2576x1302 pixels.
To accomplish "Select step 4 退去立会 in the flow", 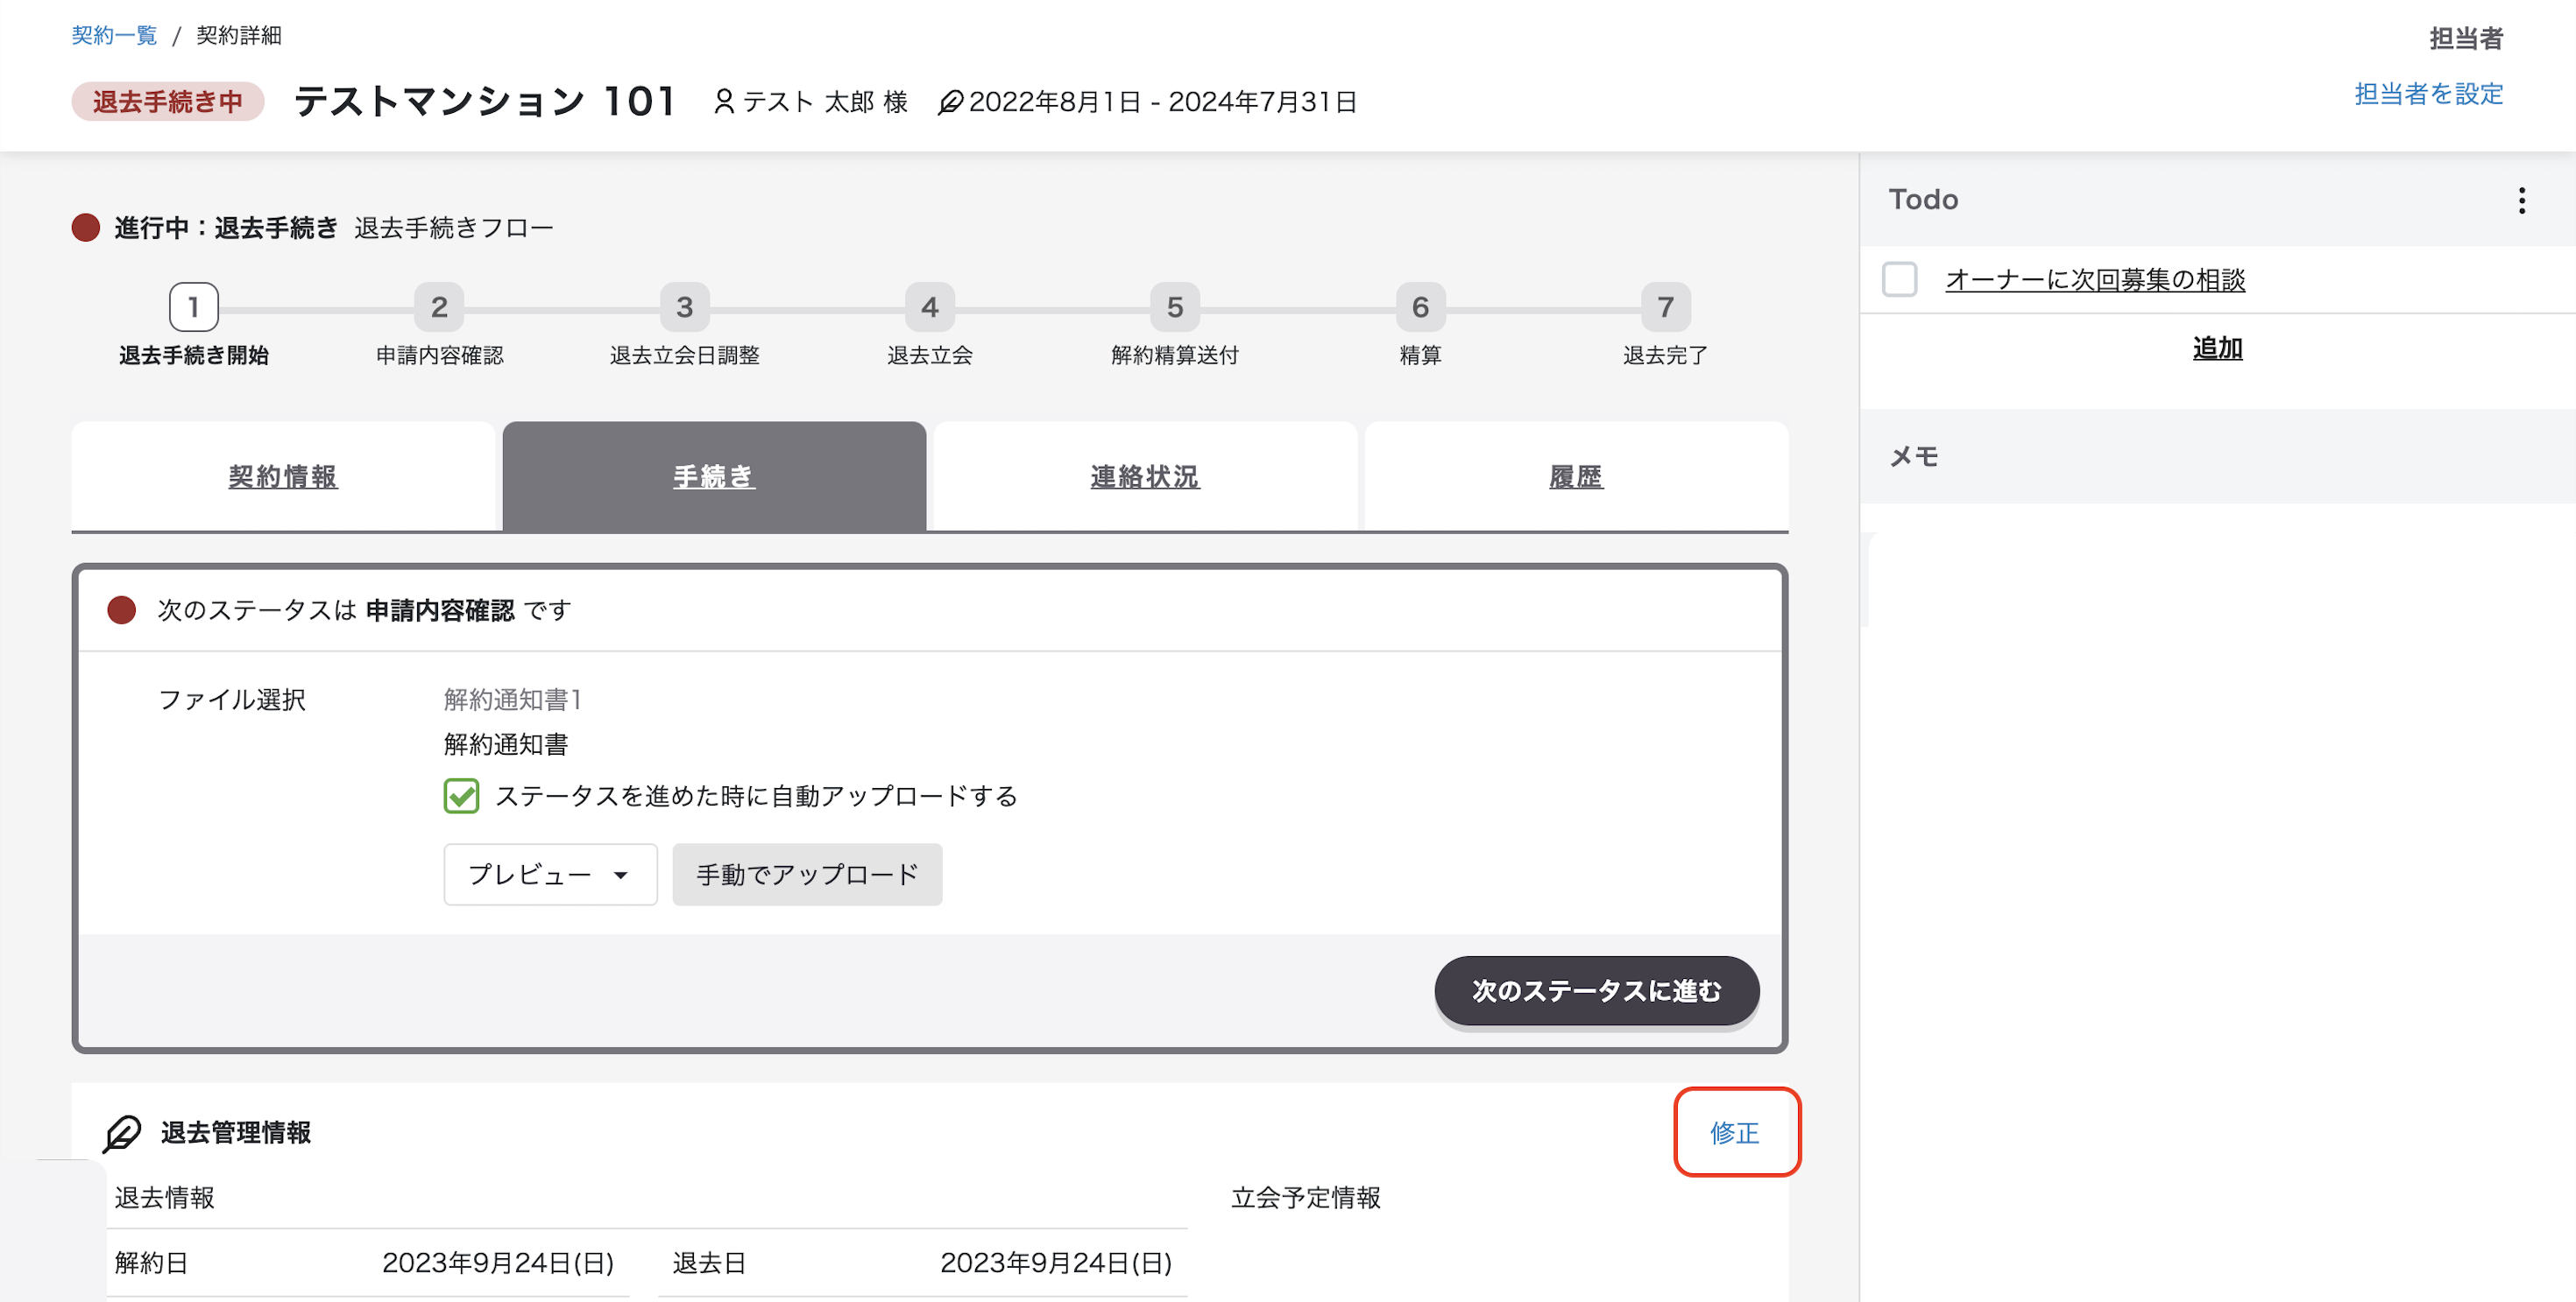I will coord(930,306).
